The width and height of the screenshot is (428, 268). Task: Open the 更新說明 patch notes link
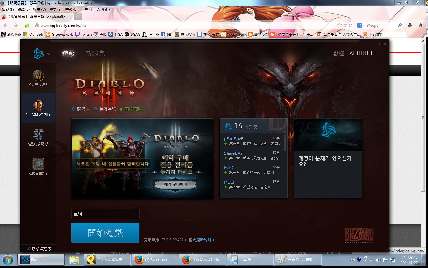pyautogui.click(x=204, y=240)
